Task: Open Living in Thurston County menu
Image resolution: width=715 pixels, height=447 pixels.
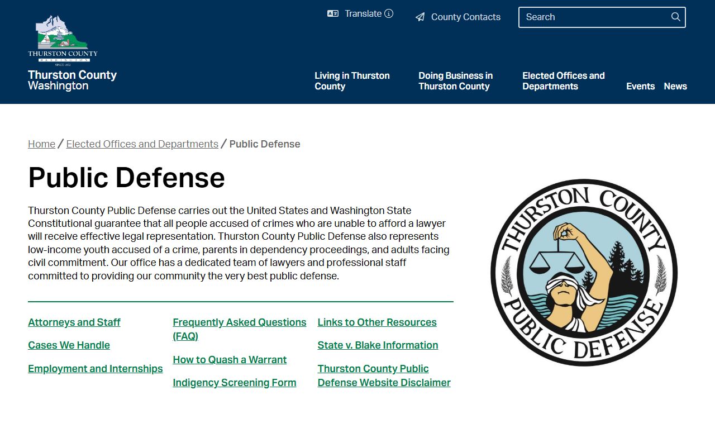Action: 352,81
